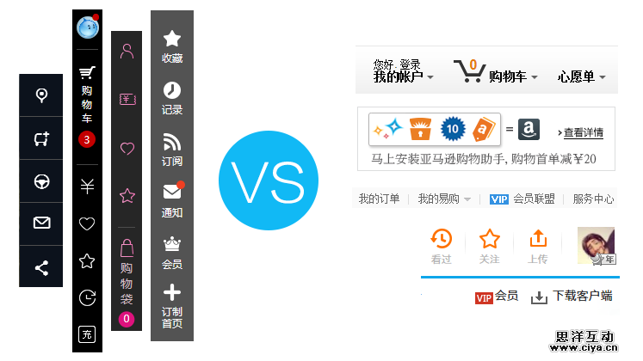
Task: Click 查看详情 link
Action: 583,132
